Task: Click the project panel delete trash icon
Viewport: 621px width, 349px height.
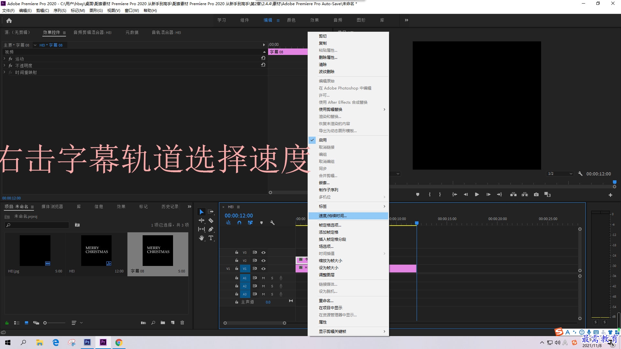Action: tap(182, 323)
